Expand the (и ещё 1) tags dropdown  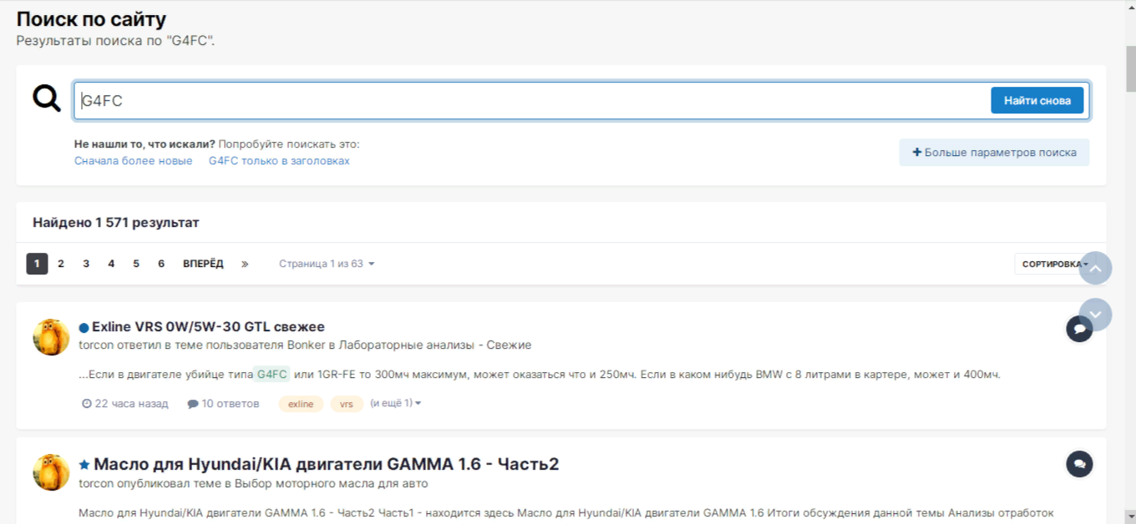[395, 403]
